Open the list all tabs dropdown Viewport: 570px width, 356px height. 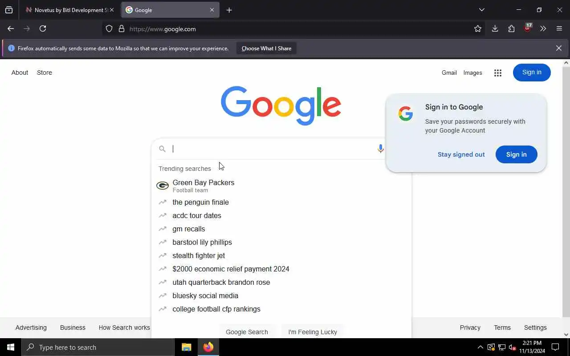pos(481,10)
